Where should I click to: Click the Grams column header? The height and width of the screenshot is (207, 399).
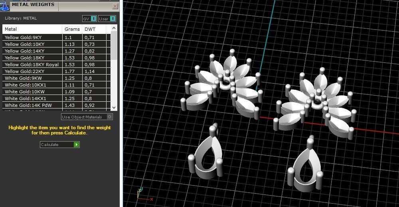(72, 29)
